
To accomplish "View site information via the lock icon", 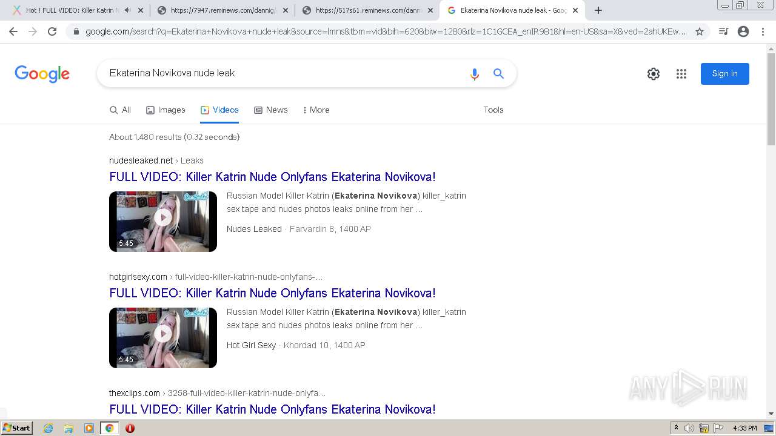I will (x=76, y=31).
